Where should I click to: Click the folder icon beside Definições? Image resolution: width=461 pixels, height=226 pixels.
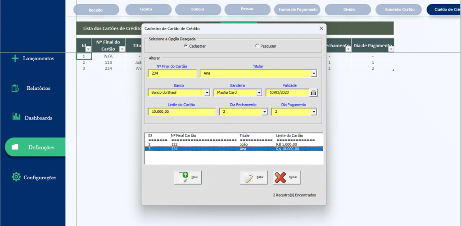[15, 147]
